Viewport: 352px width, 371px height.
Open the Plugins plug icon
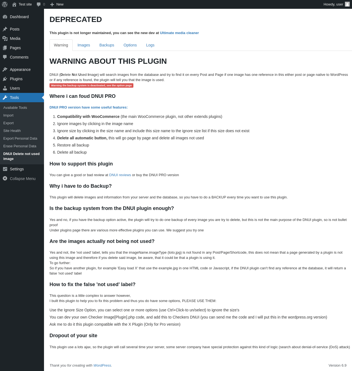[x=5, y=79]
